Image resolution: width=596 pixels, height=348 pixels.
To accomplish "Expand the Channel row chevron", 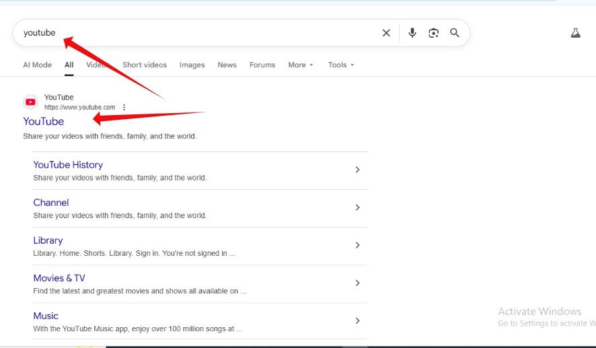I will coord(357,207).
